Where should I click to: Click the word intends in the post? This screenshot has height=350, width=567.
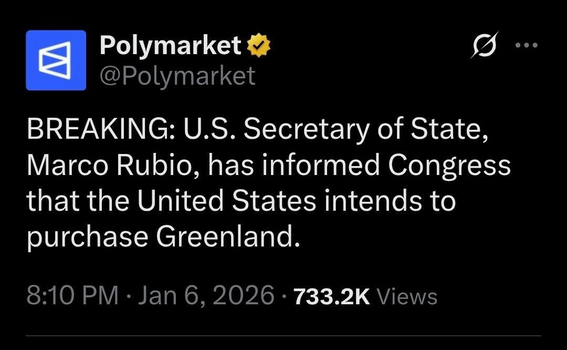point(376,201)
